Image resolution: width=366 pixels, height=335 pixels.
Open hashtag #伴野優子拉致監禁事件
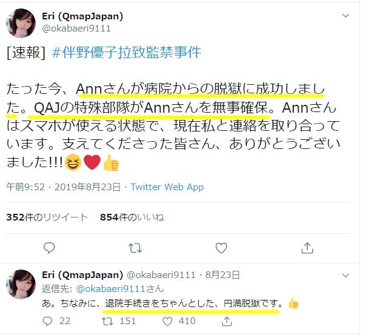click(126, 52)
